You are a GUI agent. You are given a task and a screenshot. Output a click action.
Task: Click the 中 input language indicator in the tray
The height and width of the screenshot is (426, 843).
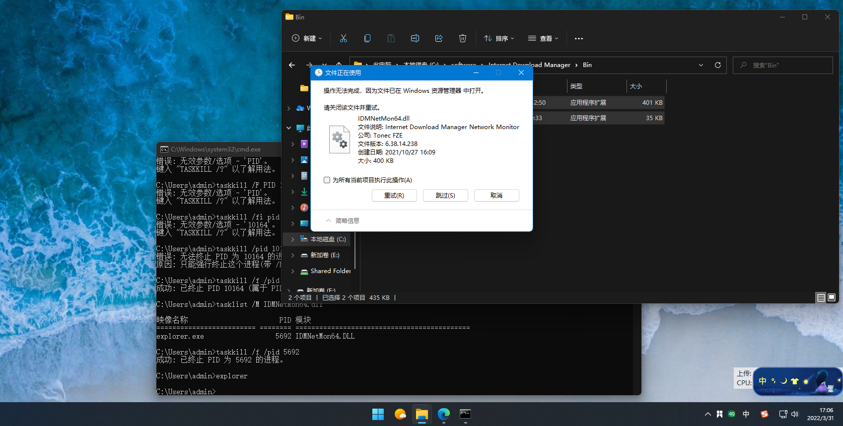[x=746, y=414]
